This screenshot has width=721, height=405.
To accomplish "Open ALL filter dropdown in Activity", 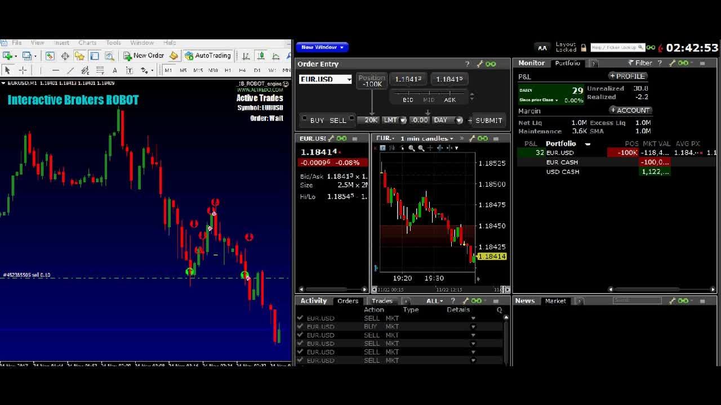I will [434, 301].
